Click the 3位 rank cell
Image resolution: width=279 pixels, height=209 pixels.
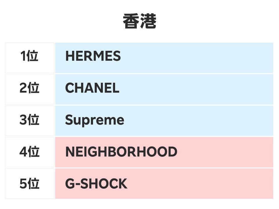click(x=29, y=120)
